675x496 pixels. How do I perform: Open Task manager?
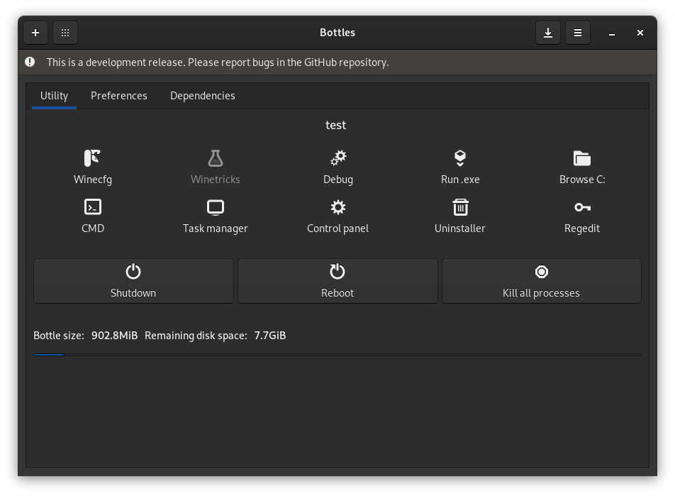(216, 216)
